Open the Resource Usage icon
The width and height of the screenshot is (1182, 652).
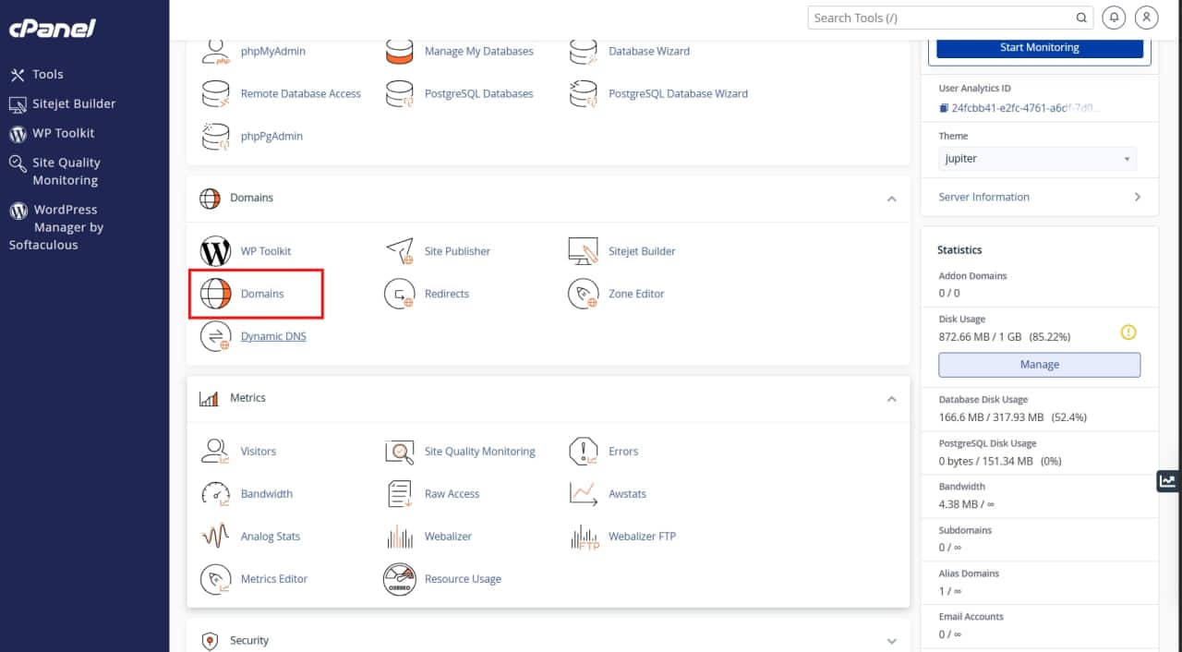[399, 579]
